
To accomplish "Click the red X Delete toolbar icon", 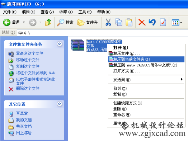I will click(x=142, y=22).
